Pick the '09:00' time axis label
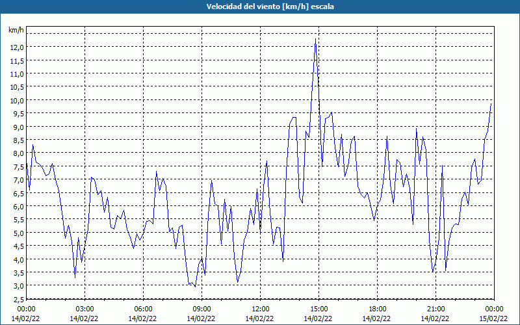The width and height of the screenshot is (520, 325). [201, 309]
